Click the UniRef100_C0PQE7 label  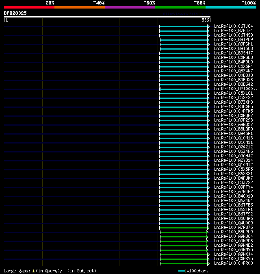point(233,116)
